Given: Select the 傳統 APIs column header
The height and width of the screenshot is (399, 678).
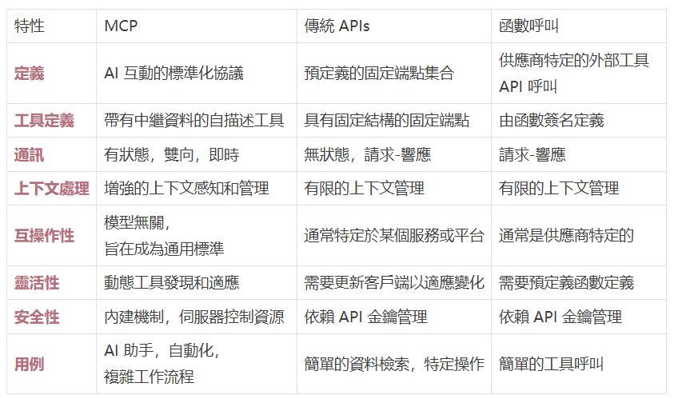Looking at the screenshot, I should click(337, 26).
